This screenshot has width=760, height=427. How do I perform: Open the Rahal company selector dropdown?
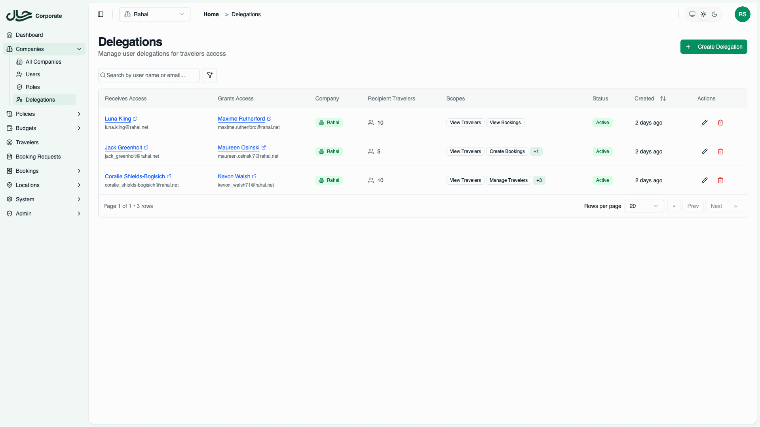click(154, 14)
